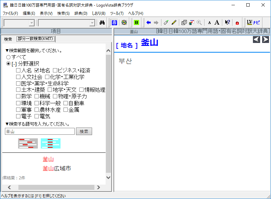Check the 数学 checkbox
The width and height of the screenshot is (271, 199).
pos(18,96)
